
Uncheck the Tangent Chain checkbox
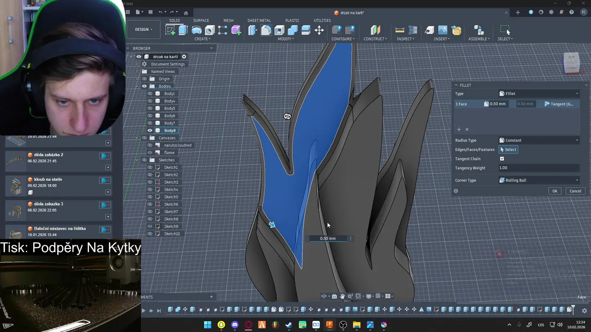tap(502, 159)
